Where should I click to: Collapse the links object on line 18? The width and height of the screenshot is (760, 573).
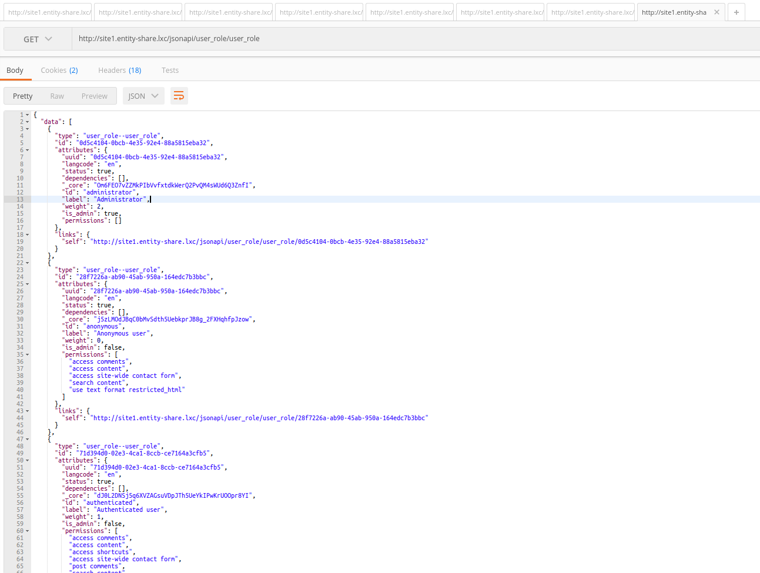(28, 234)
